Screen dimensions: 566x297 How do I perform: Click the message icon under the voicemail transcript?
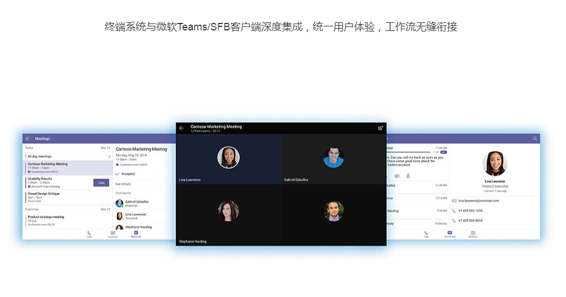pos(396,176)
